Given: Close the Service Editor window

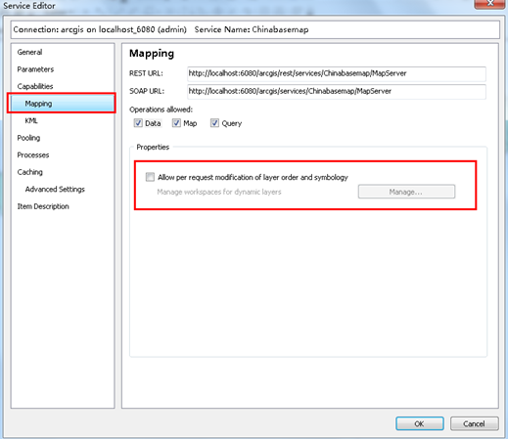Looking at the screenshot, I should 489,3.
